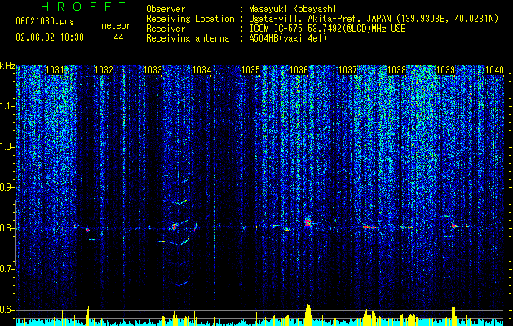The width and height of the screenshot is (513, 326).
Task: Click the kHz axis unit label
Action: pyautogui.click(x=7, y=66)
